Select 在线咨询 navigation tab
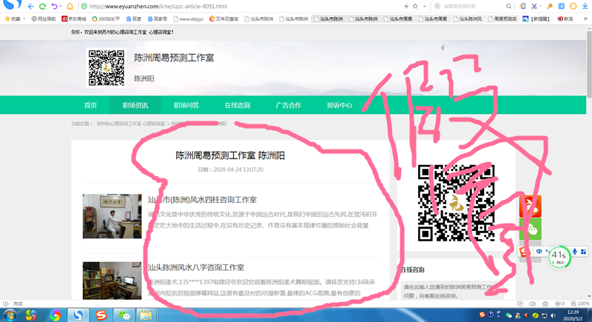The height and width of the screenshot is (322, 592). click(238, 105)
